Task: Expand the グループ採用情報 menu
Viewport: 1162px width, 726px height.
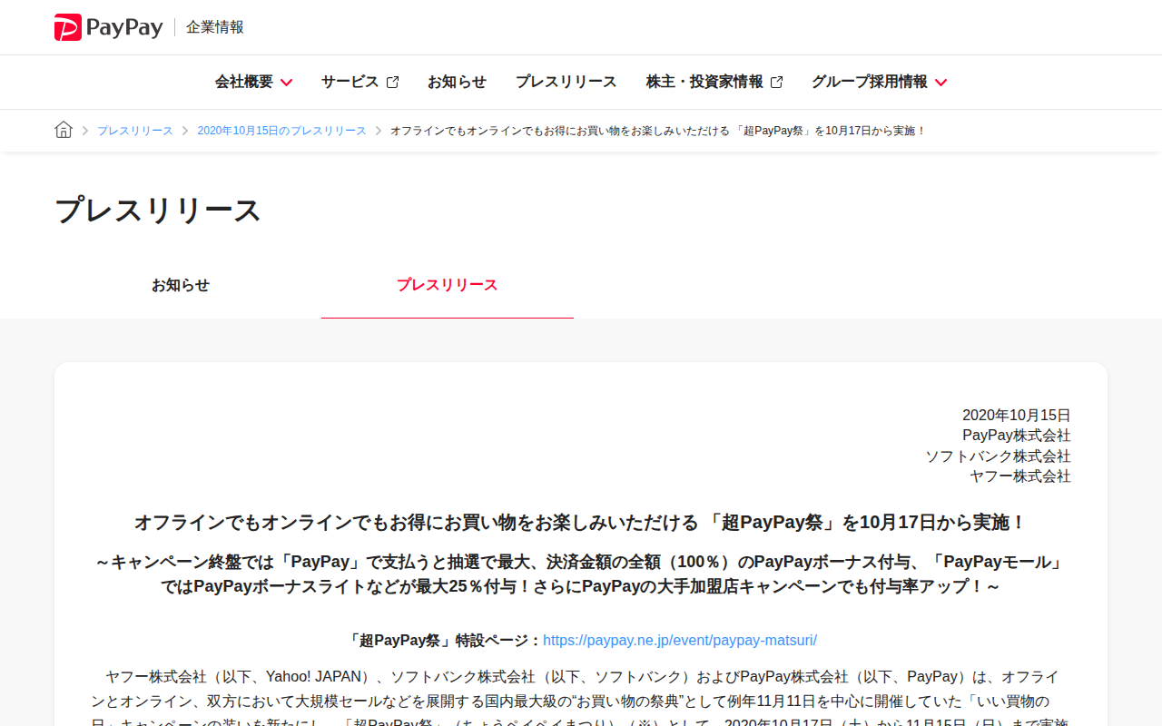Action: tap(879, 82)
